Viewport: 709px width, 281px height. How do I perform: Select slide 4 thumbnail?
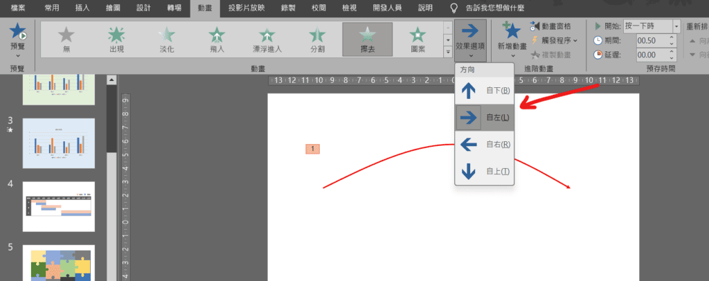coord(59,206)
